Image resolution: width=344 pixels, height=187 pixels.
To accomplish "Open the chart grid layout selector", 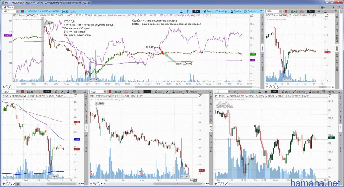I will tap(323, 7).
